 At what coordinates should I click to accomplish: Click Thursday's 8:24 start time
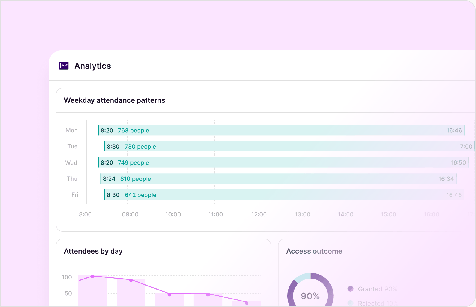pos(109,179)
